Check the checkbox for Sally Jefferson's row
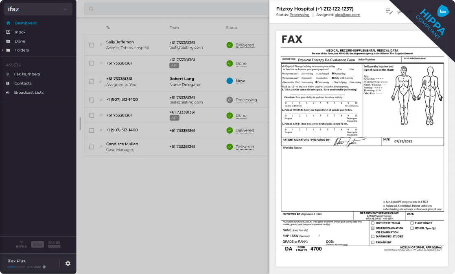Viewport: 455px width, 274px height. coord(92,45)
